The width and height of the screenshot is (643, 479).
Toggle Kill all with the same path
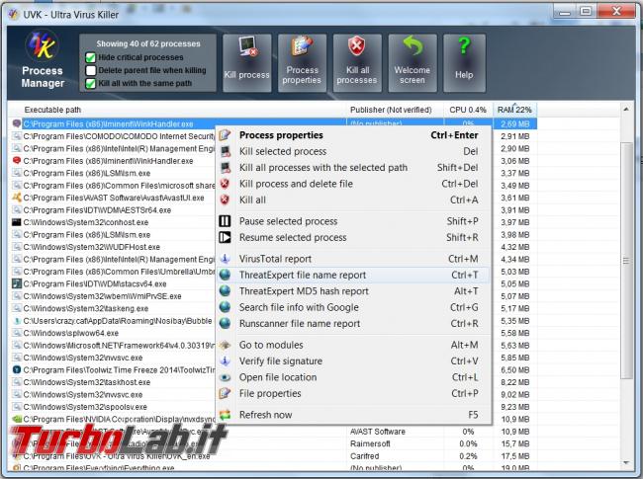pyautogui.click(x=91, y=84)
